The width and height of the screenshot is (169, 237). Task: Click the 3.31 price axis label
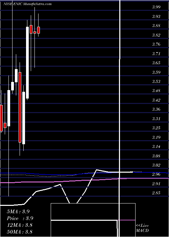(156, 119)
